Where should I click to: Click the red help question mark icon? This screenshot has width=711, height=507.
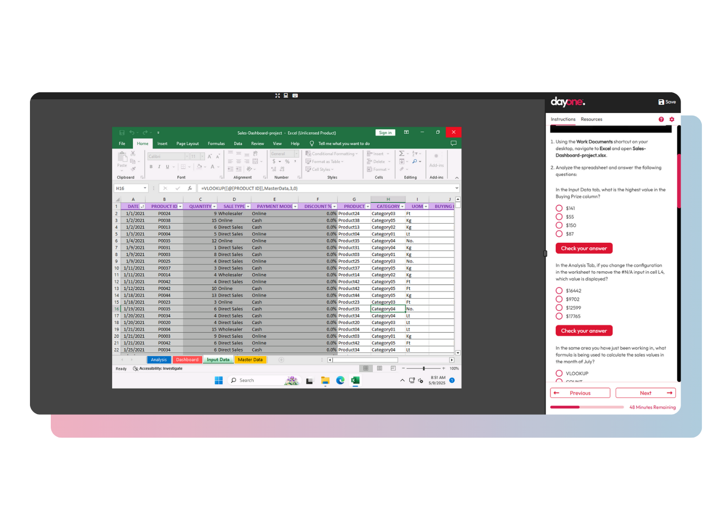[661, 119]
